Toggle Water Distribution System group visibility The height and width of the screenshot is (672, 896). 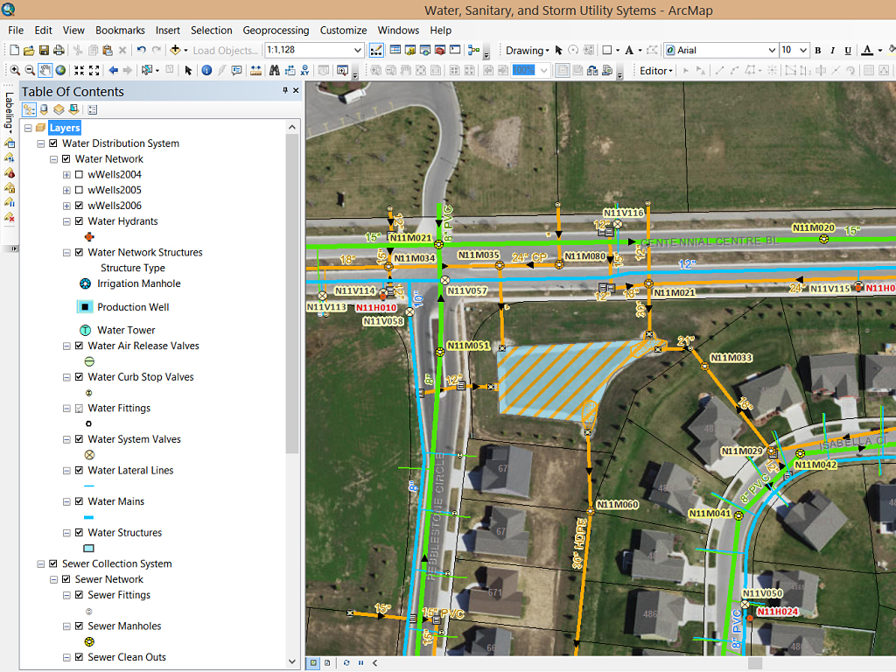click(53, 143)
